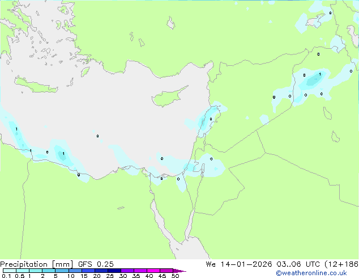Image resolution: width=359 pixels, height=278 pixels.
Task: Click the 'We 14-01-2026 03..06 UTC' timestamp
Action: click(263, 264)
